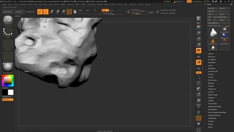Enable the Zadd mode

click(105, 10)
